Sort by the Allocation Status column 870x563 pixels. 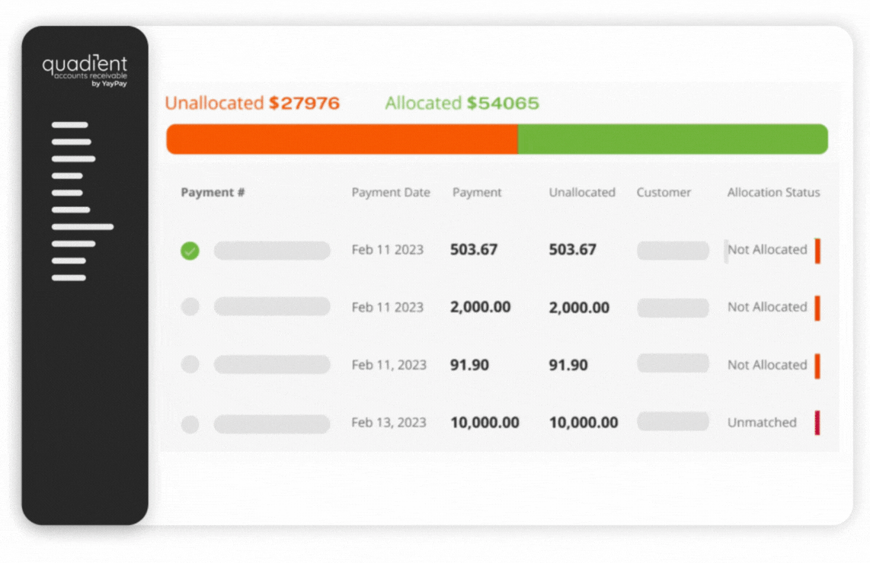pyautogui.click(x=772, y=192)
